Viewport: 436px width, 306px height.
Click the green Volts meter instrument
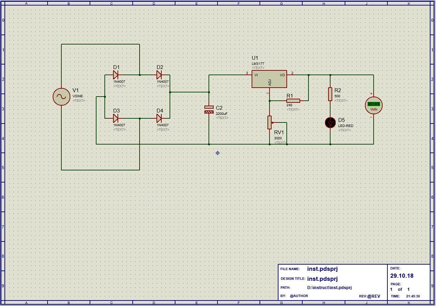373,106
